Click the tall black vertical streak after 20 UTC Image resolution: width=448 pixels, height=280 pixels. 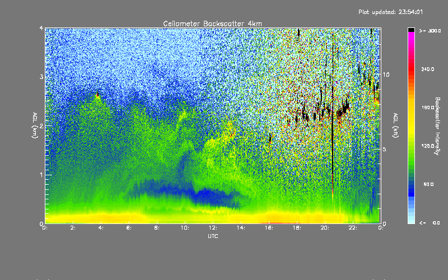333,114
